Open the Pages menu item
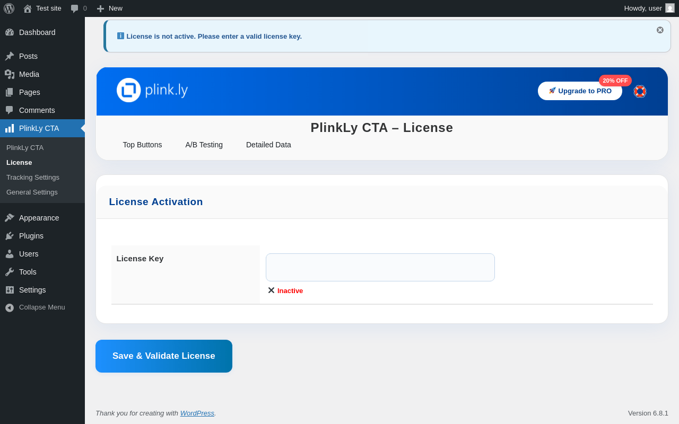 pos(42,92)
